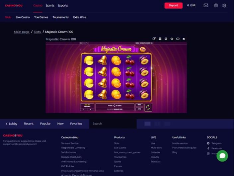The height and width of the screenshot is (176, 234).
Task: Open the live chat bubble
Action: [222, 156]
